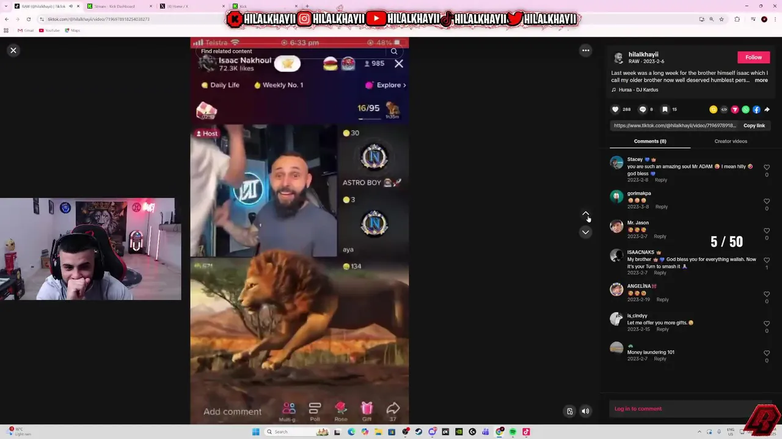Open browser extensions icon
This screenshot has height=439, width=782.
737,19
